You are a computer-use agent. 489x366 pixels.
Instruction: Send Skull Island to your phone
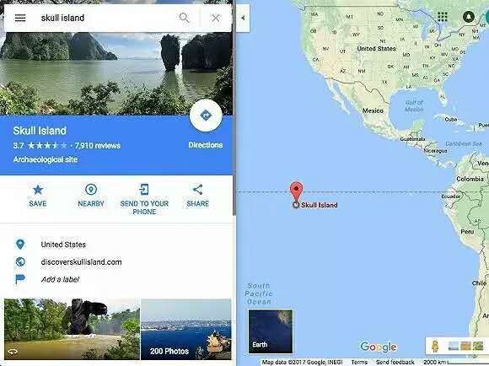point(144,199)
